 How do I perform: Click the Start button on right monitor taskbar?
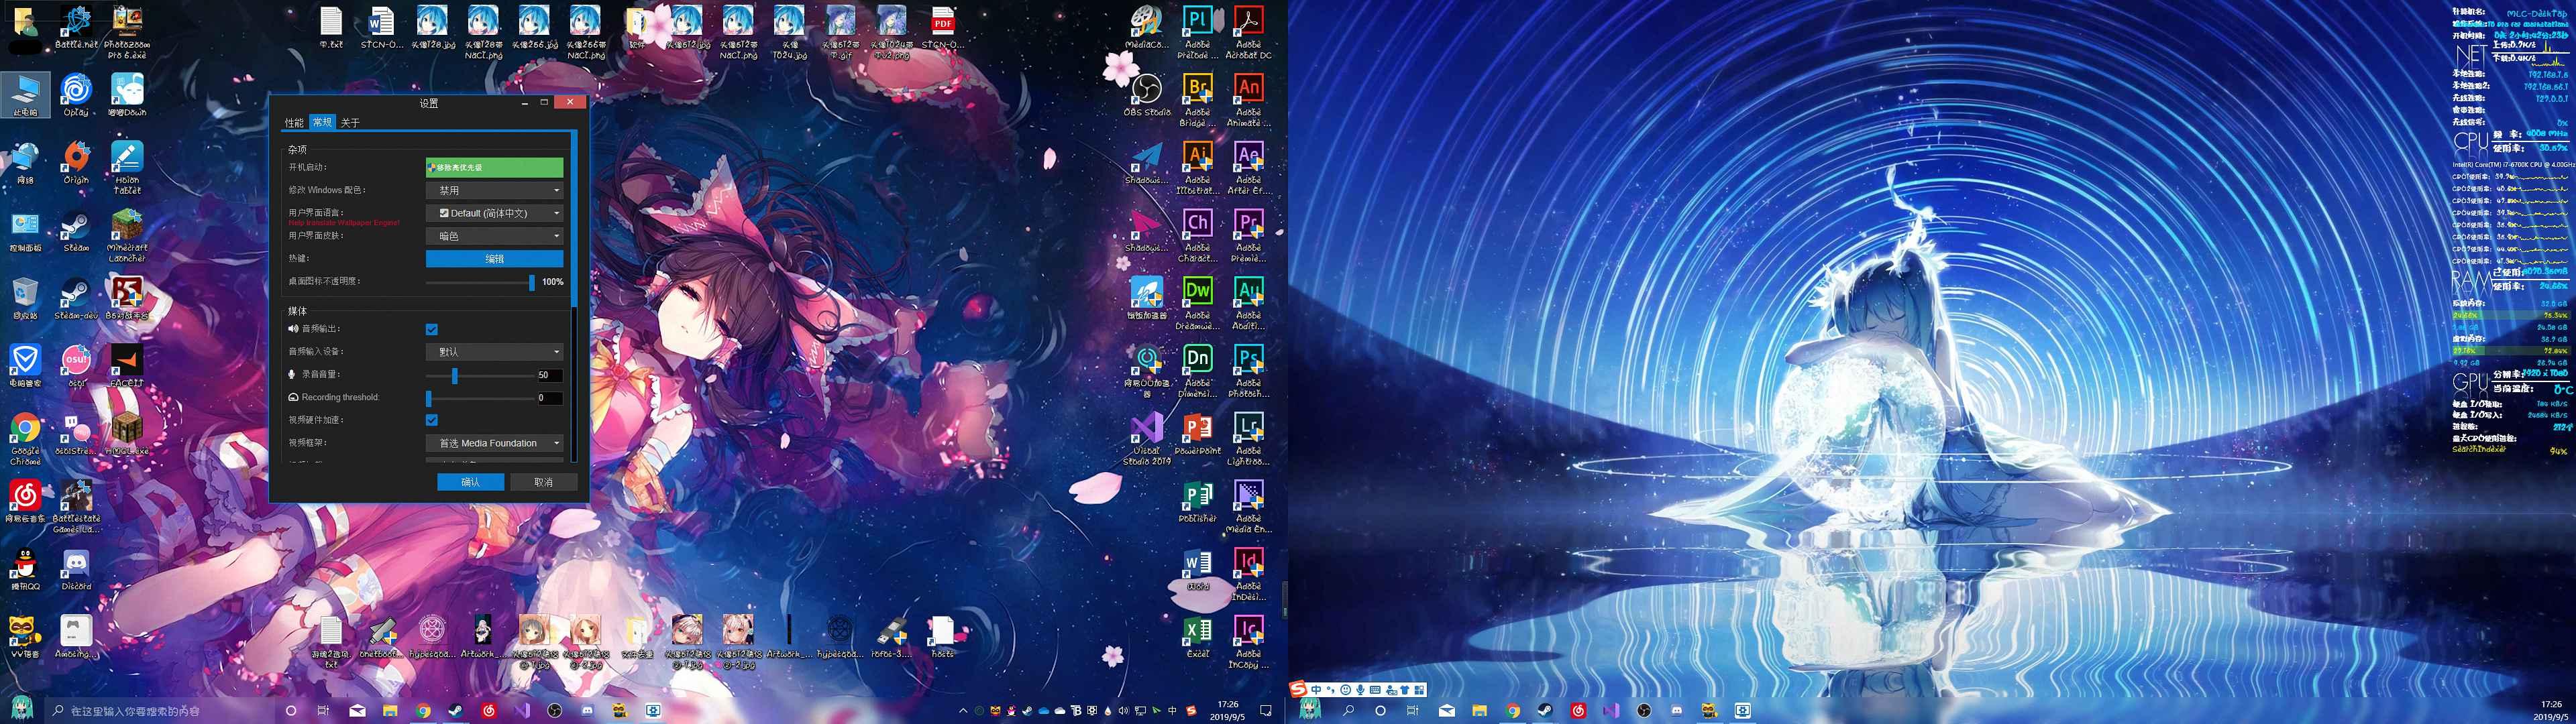click(x=1309, y=710)
